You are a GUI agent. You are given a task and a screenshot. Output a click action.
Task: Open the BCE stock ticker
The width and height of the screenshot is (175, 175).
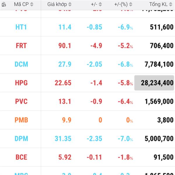click(x=21, y=157)
